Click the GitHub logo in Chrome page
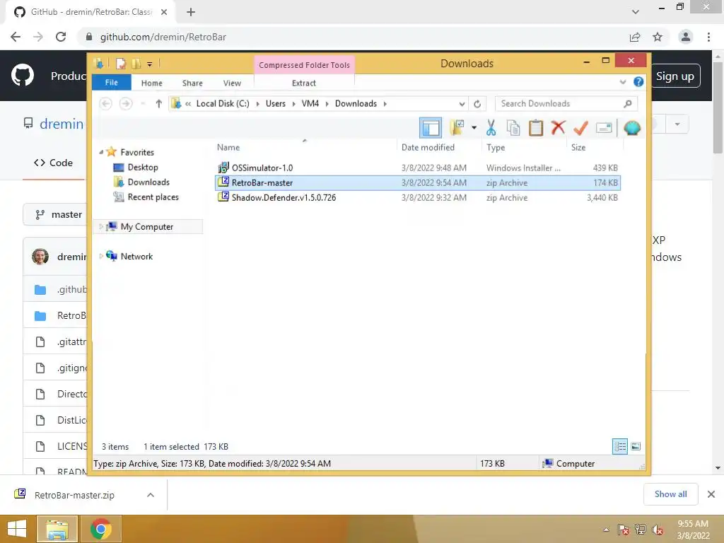This screenshot has height=543, width=724. (x=22, y=76)
